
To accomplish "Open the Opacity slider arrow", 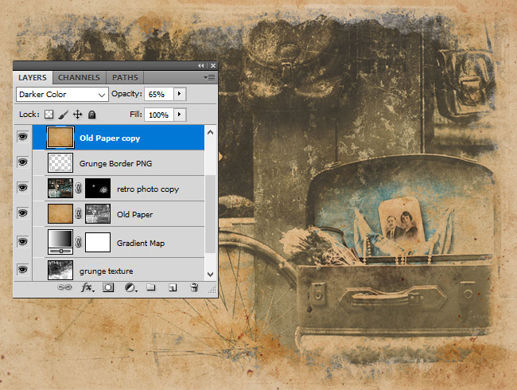I will click(x=179, y=94).
